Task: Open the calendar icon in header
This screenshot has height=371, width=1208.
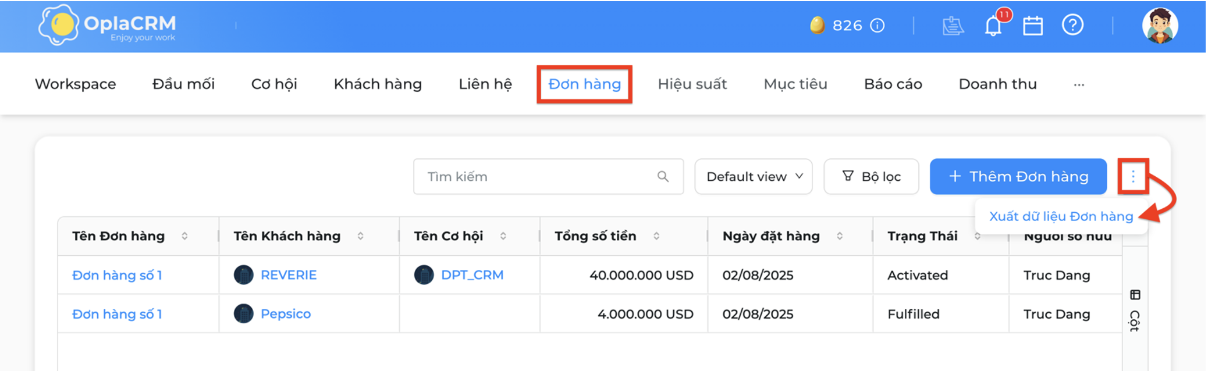Action: click(x=1033, y=26)
